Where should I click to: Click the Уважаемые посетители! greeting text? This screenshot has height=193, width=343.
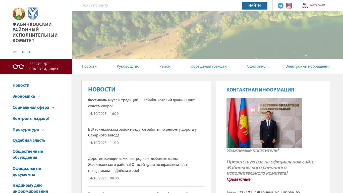252,151
